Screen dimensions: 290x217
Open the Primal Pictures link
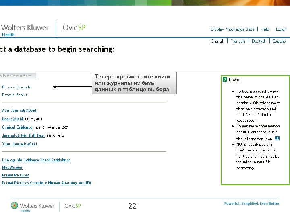15,175
